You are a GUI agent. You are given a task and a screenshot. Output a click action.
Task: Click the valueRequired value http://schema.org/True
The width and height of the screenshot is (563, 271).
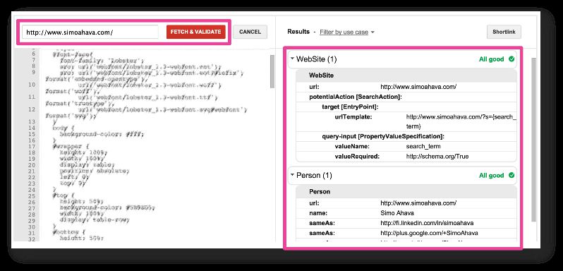tap(437, 157)
